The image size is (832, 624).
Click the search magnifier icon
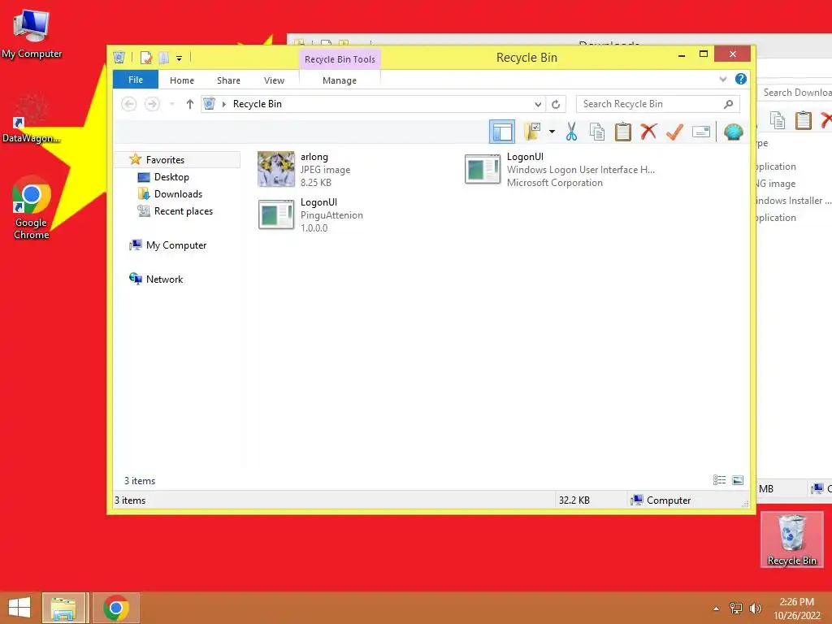pos(729,104)
